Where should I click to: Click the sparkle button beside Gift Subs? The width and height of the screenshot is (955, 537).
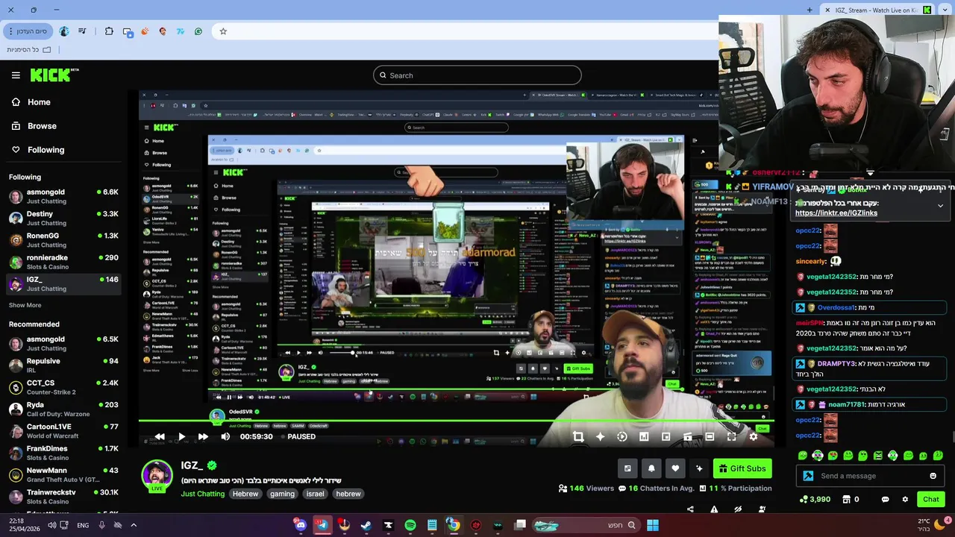699,468
